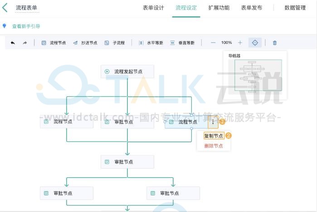Add a 流程节点 from the toolbar

(x=54, y=43)
